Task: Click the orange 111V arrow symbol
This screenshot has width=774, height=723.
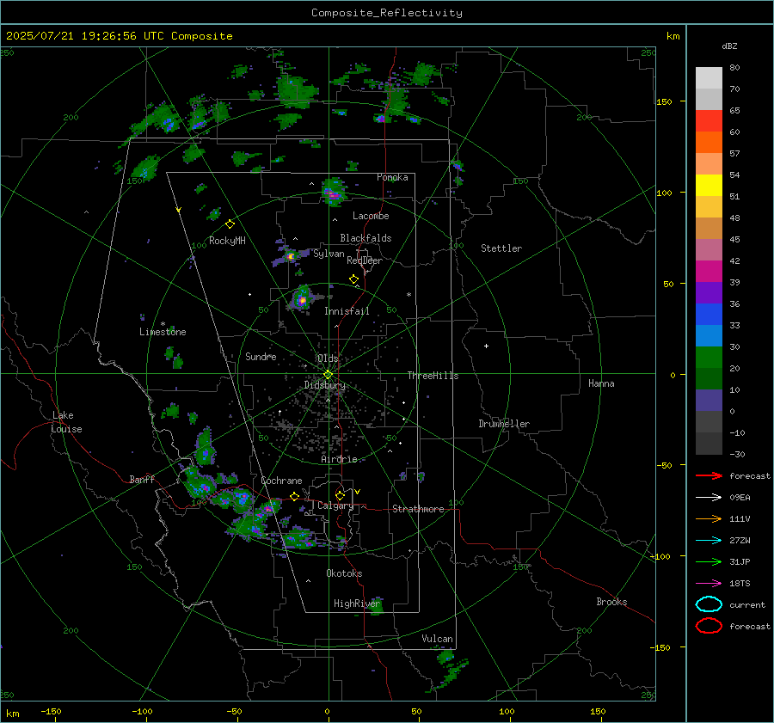Action: [709, 518]
